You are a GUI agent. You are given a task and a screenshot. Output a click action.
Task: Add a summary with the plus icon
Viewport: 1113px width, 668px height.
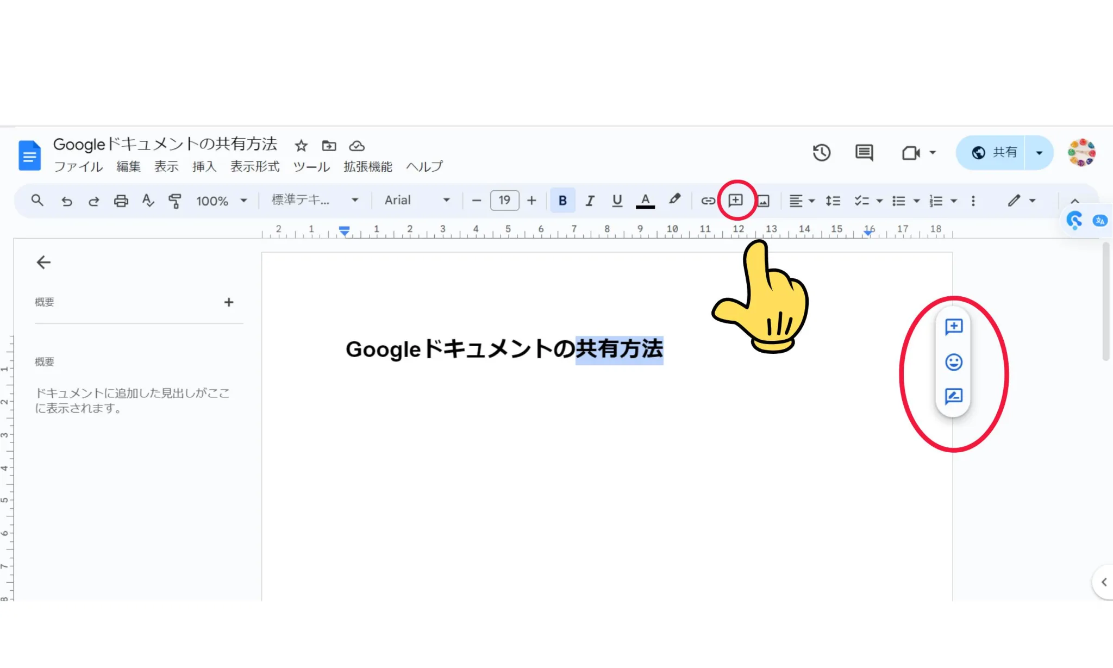[x=229, y=302]
